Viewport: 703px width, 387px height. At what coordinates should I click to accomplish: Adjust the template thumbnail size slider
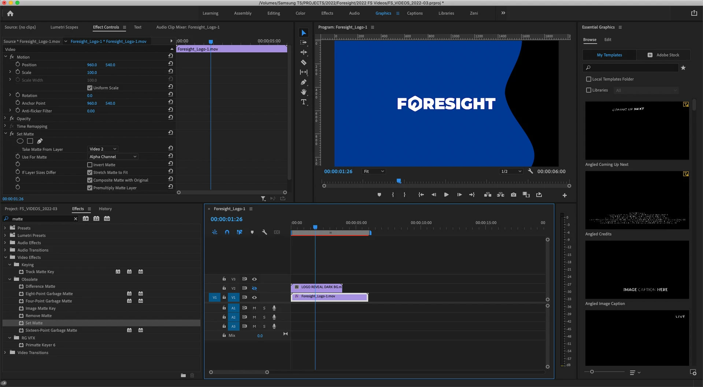point(592,372)
